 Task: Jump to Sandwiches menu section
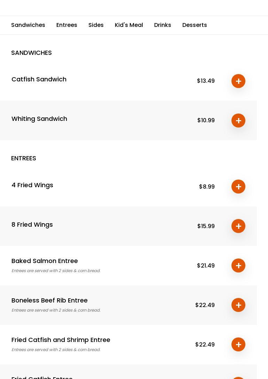28,25
